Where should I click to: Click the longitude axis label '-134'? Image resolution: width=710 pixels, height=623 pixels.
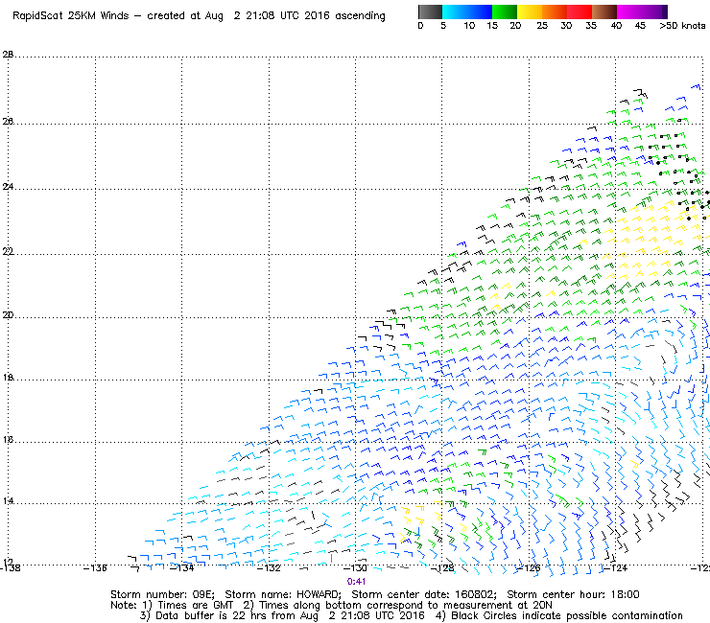[182, 567]
